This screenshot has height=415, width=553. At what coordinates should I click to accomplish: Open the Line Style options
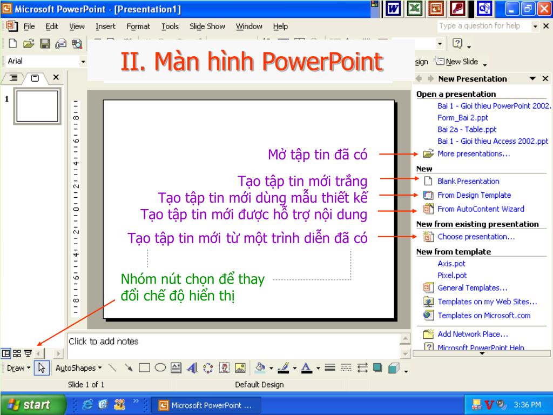tap(330, 368)
